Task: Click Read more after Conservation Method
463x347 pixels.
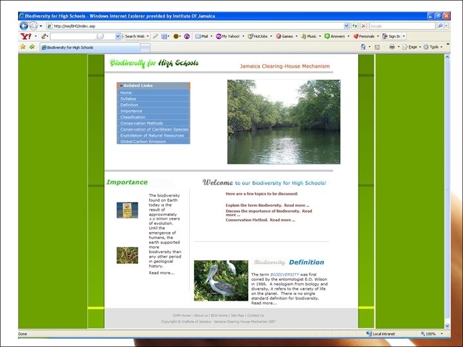Action: pyautogui.click(x=282, y=220)
